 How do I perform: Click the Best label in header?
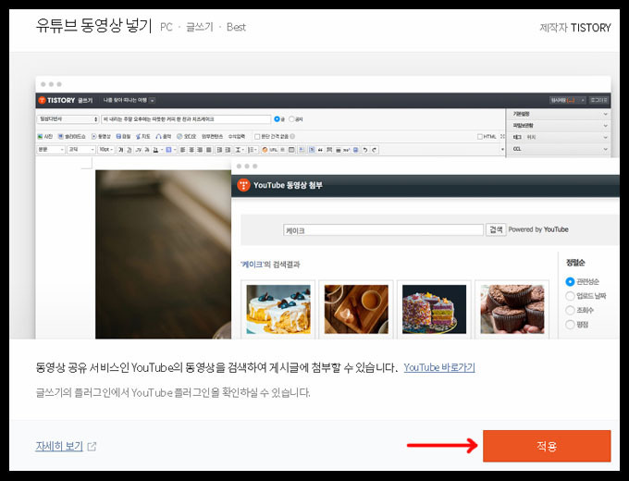(x=236, y=27)
